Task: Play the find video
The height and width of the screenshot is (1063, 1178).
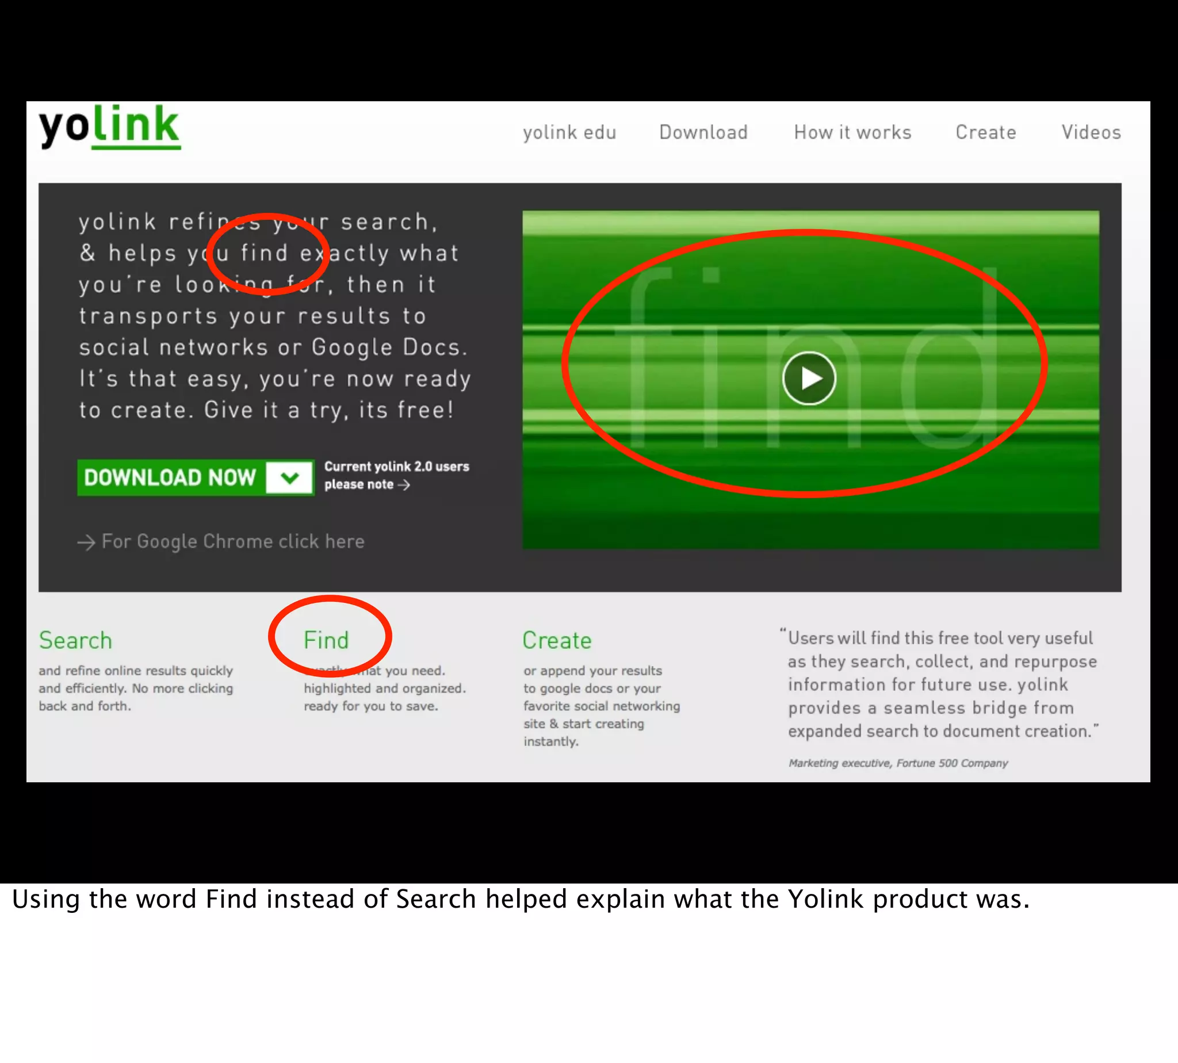Action: tap(809, 378)
